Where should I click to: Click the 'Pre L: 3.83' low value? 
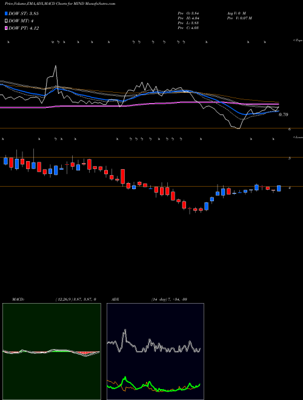coord(188,23)
